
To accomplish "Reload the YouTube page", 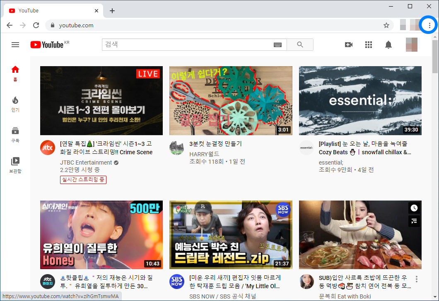I will 36,26.
